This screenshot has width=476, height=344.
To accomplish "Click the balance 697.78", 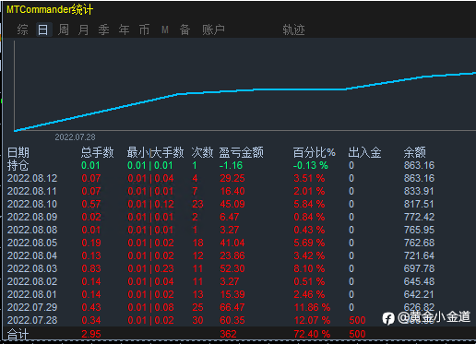I will click(419, 268).
